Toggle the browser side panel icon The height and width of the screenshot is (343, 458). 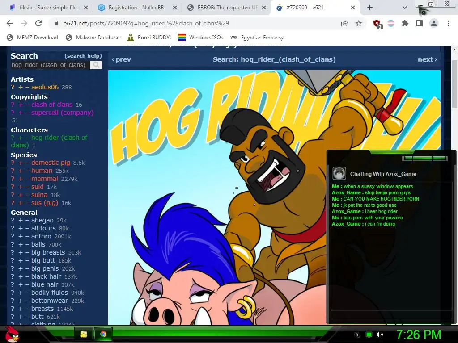(420, 23)
